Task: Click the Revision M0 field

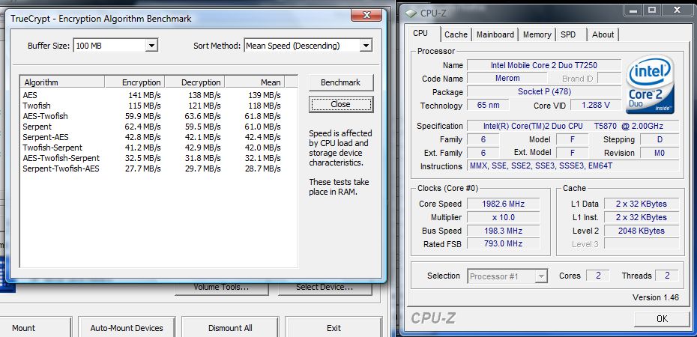Action: [x=660, y=153]
